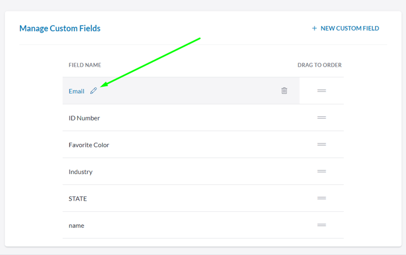The image size is (406, 255).
Task: Click the drag handle for ID Number row
Action: pyautogui.click(x=322, y=117)
